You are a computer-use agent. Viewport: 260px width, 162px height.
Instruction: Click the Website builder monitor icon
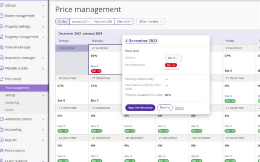(2, 68)
